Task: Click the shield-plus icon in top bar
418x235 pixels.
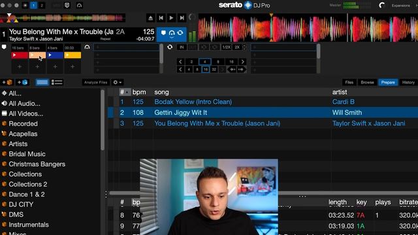Action: tap(67, 5)
